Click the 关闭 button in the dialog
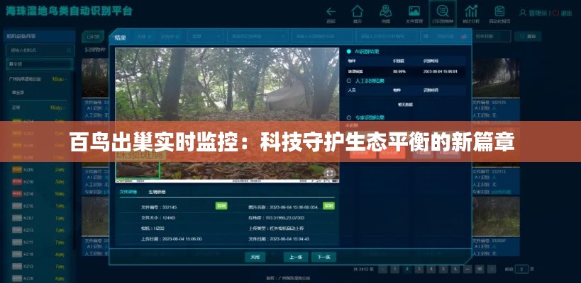Viewport: 581px width, 283px height. [255, 257]
